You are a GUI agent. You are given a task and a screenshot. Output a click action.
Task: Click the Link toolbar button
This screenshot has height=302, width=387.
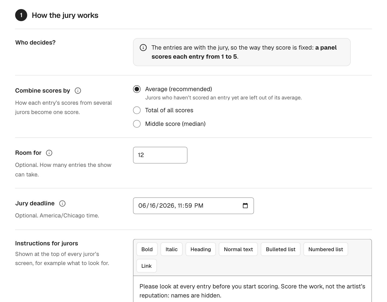[x=147, y=266]
